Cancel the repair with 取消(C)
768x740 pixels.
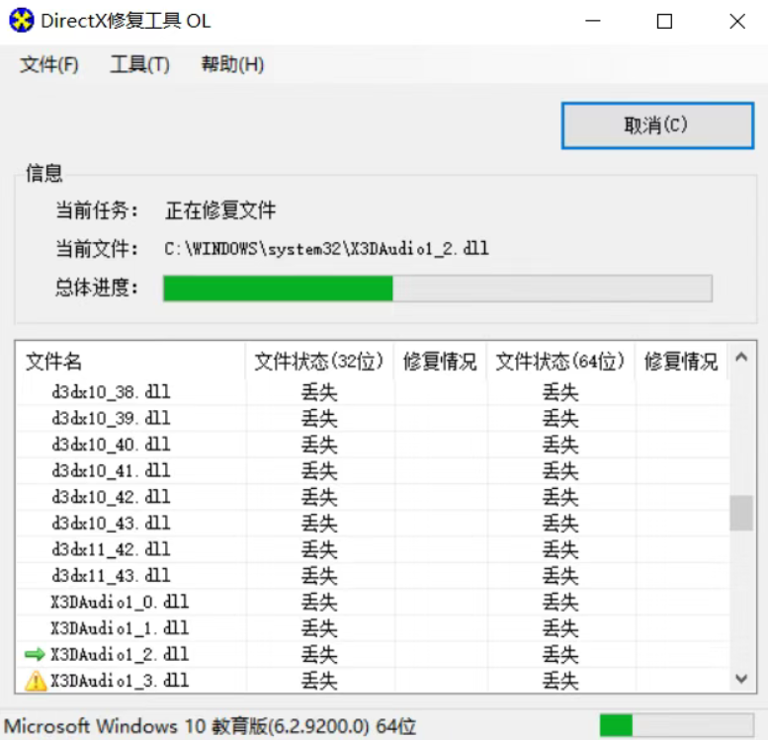tap(657, 125)
